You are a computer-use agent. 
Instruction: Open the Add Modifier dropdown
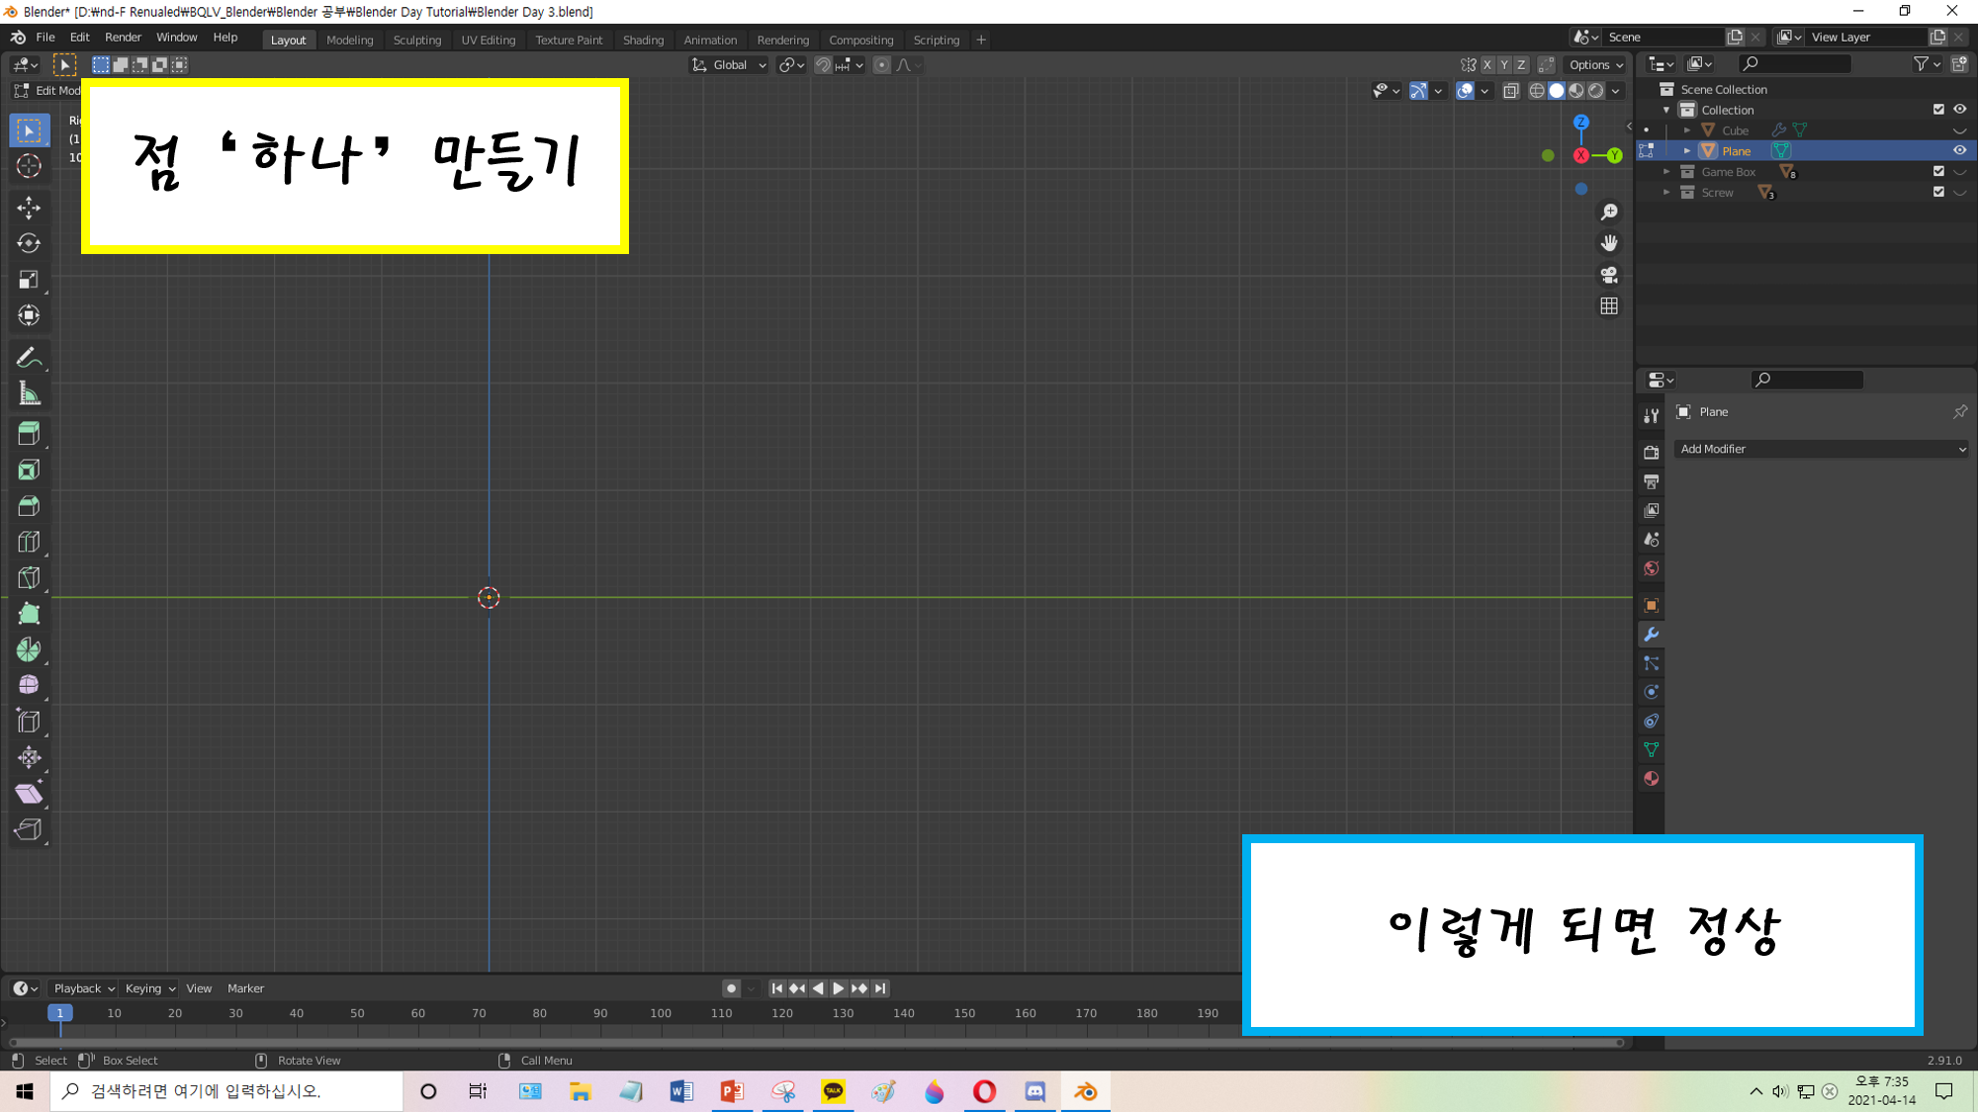[1821, 449]
